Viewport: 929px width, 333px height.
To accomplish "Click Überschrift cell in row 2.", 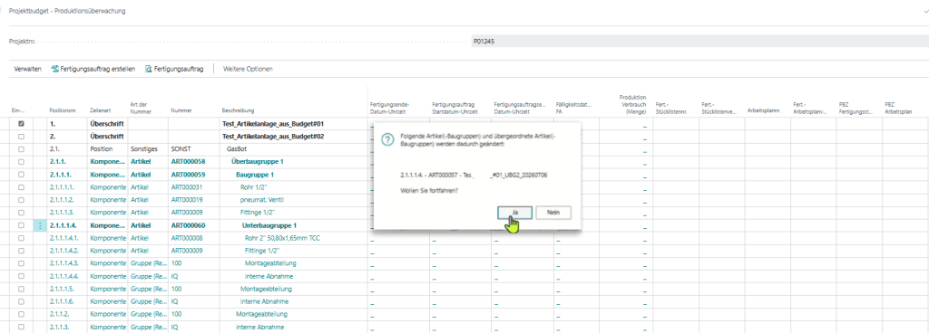I will click(x=107, y=137).
